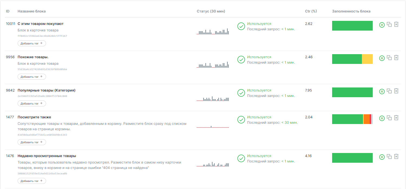Viewport: 406px width, 189px height.
Task: Click the 30-minute activity chart for block 10011
Action: click(213, 31)
